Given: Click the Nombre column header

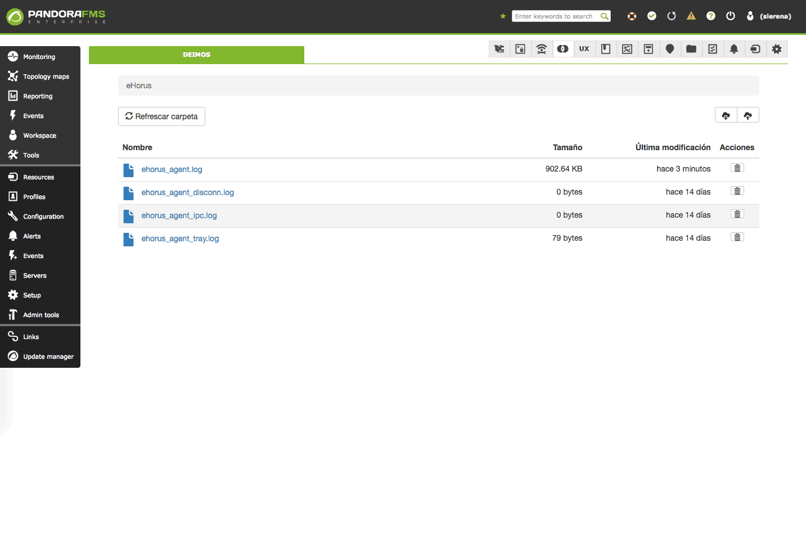Looking at the screenshot, I should point(137,147).
